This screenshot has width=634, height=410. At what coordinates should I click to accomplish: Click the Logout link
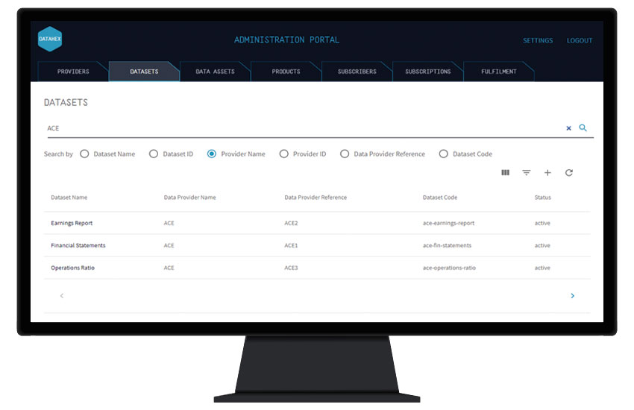pos(580,40)
